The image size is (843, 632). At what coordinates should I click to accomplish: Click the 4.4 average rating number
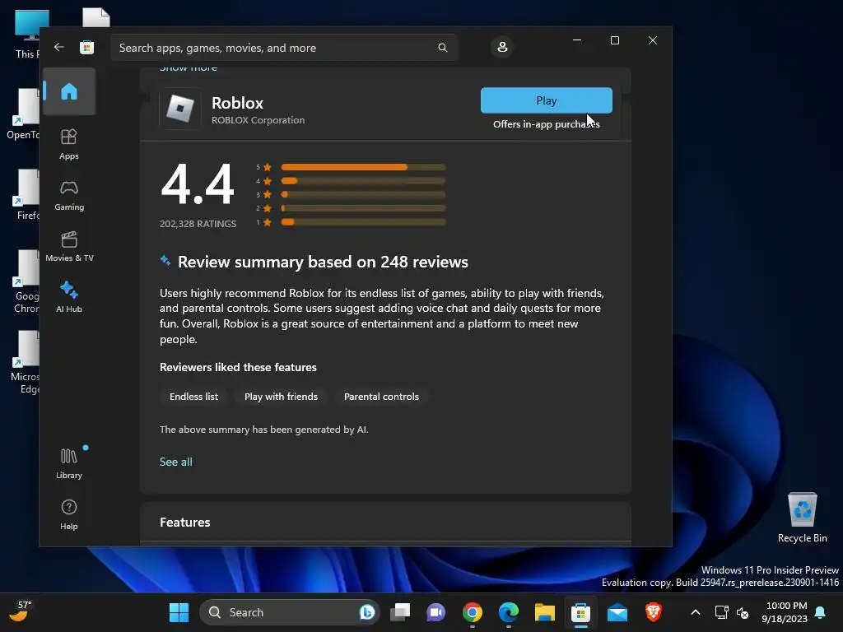198,184
